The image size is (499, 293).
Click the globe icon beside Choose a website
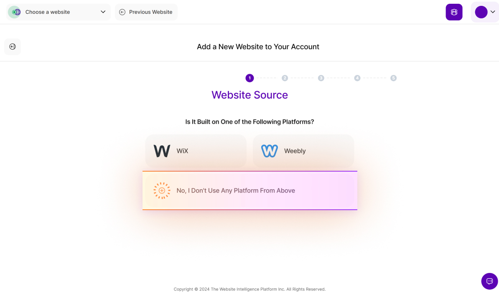pos(16,12)
